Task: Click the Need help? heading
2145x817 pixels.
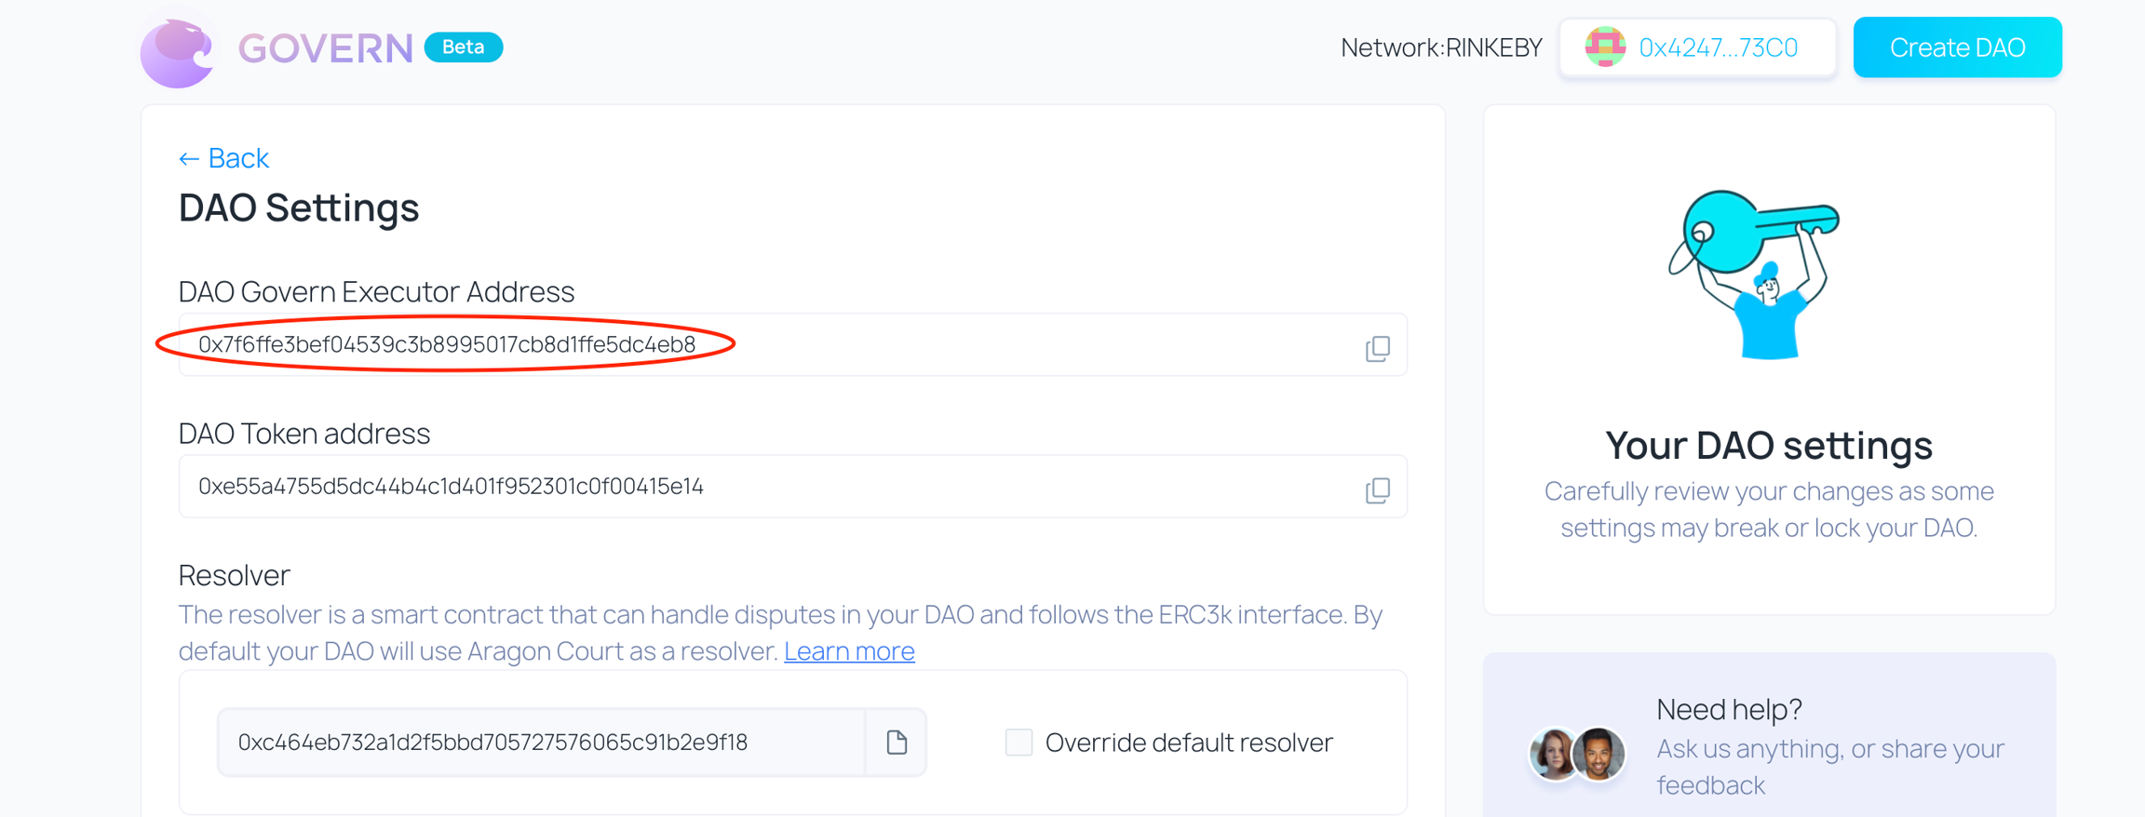Action: tap(1729, 709)
